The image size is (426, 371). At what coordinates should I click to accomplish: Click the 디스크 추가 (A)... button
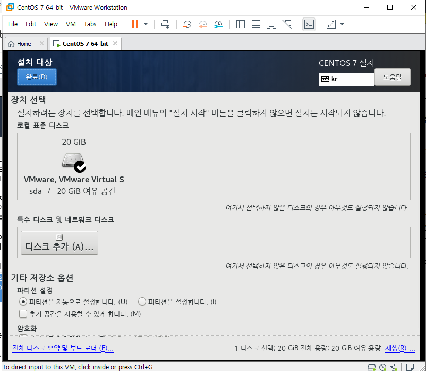pyautogui.click(x=60, y=243)
